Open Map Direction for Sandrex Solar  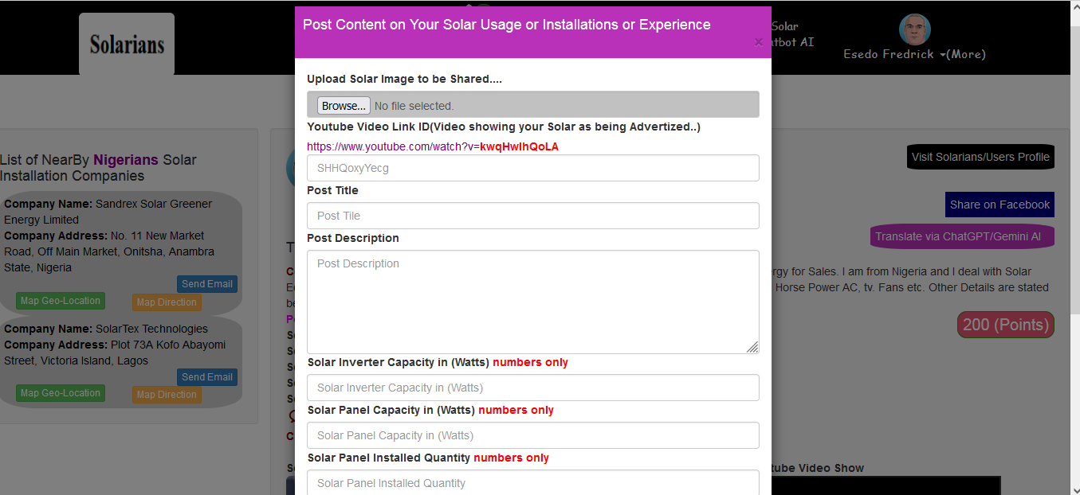point(167,302)
